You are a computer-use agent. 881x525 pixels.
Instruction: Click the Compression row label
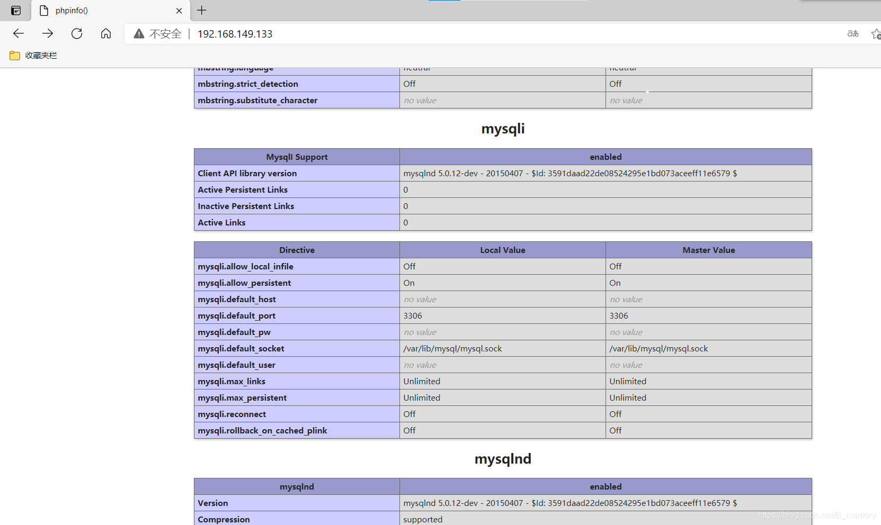224,520
